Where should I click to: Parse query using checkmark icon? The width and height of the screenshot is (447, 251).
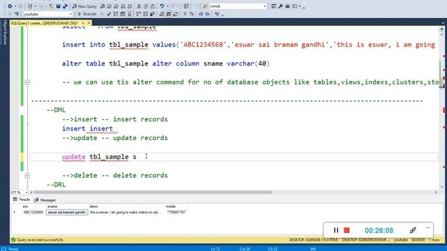109,14
